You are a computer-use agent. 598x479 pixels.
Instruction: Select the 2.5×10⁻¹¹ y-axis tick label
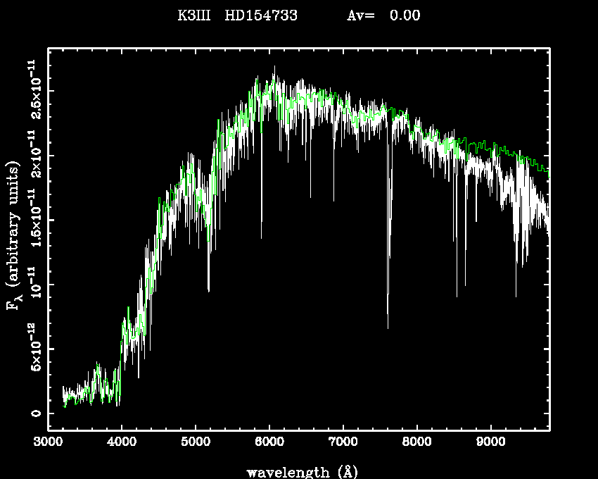point(34,89)
